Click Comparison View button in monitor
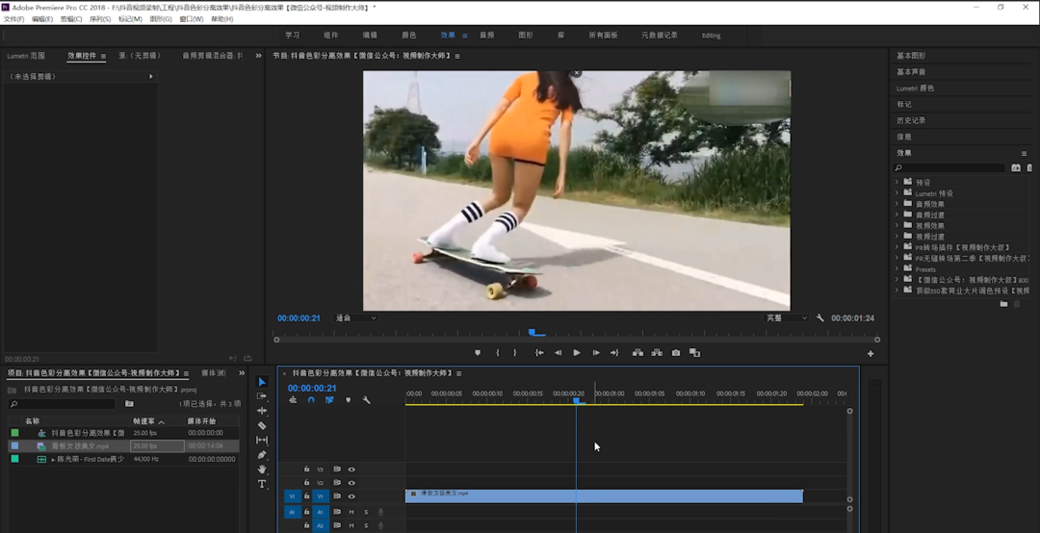Image resolution: width=1040 pixels, height=533 pixels. pyautogui.click(x=694, y=353)
